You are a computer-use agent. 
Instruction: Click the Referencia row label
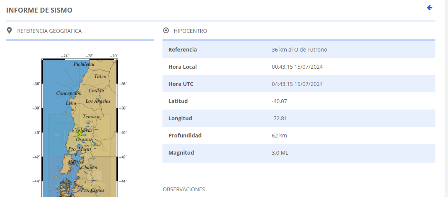click(x=183, y=50)
